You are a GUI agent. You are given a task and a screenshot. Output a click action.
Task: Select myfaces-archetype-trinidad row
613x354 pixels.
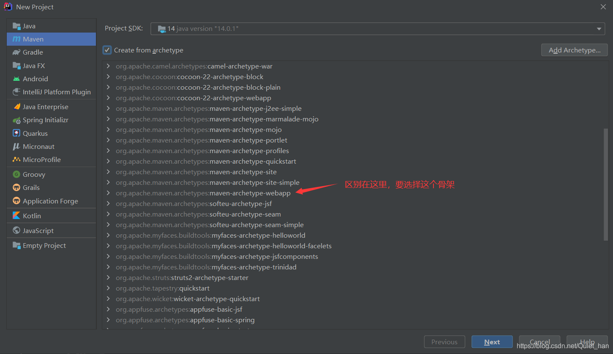355,267
